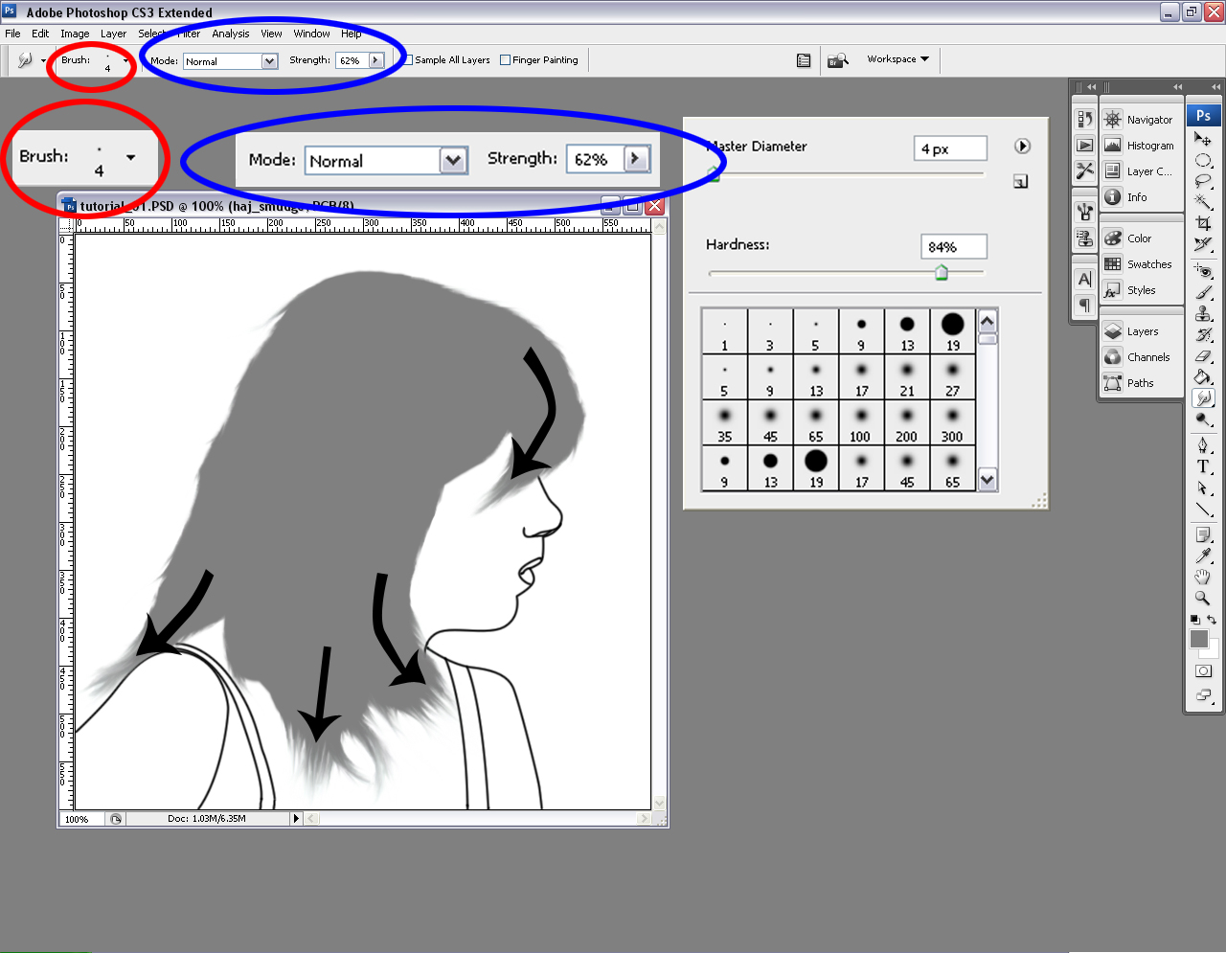Viewport: 1226px width, 953px height.
Task: Select the Hand tool
Action: 1204,577
